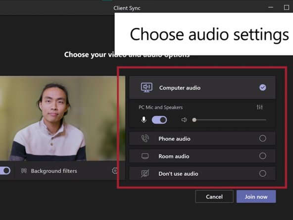Click Join now button

click(256, 197)
